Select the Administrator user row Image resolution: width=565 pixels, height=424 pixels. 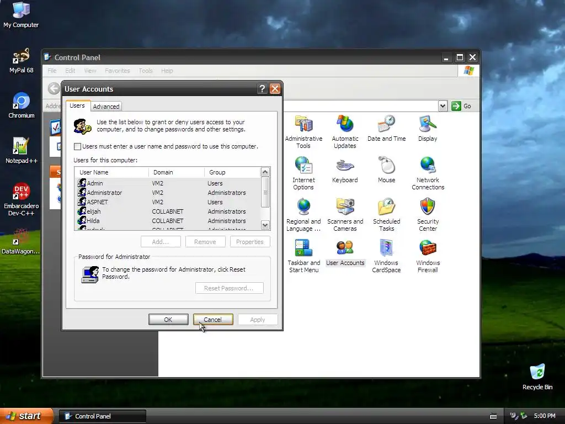[168, 193]
